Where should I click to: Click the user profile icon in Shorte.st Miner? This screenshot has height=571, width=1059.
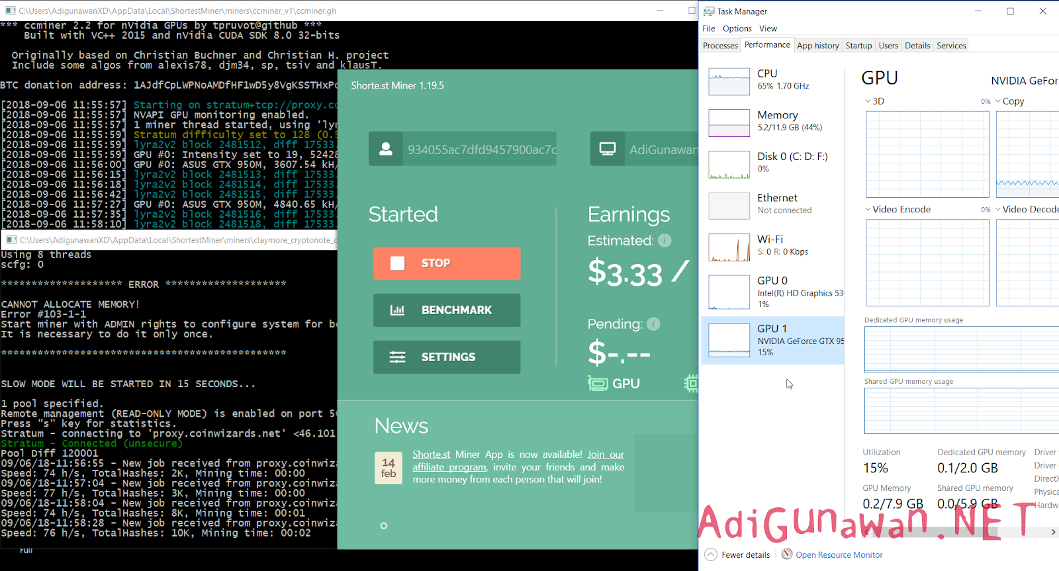click(385, 149)
